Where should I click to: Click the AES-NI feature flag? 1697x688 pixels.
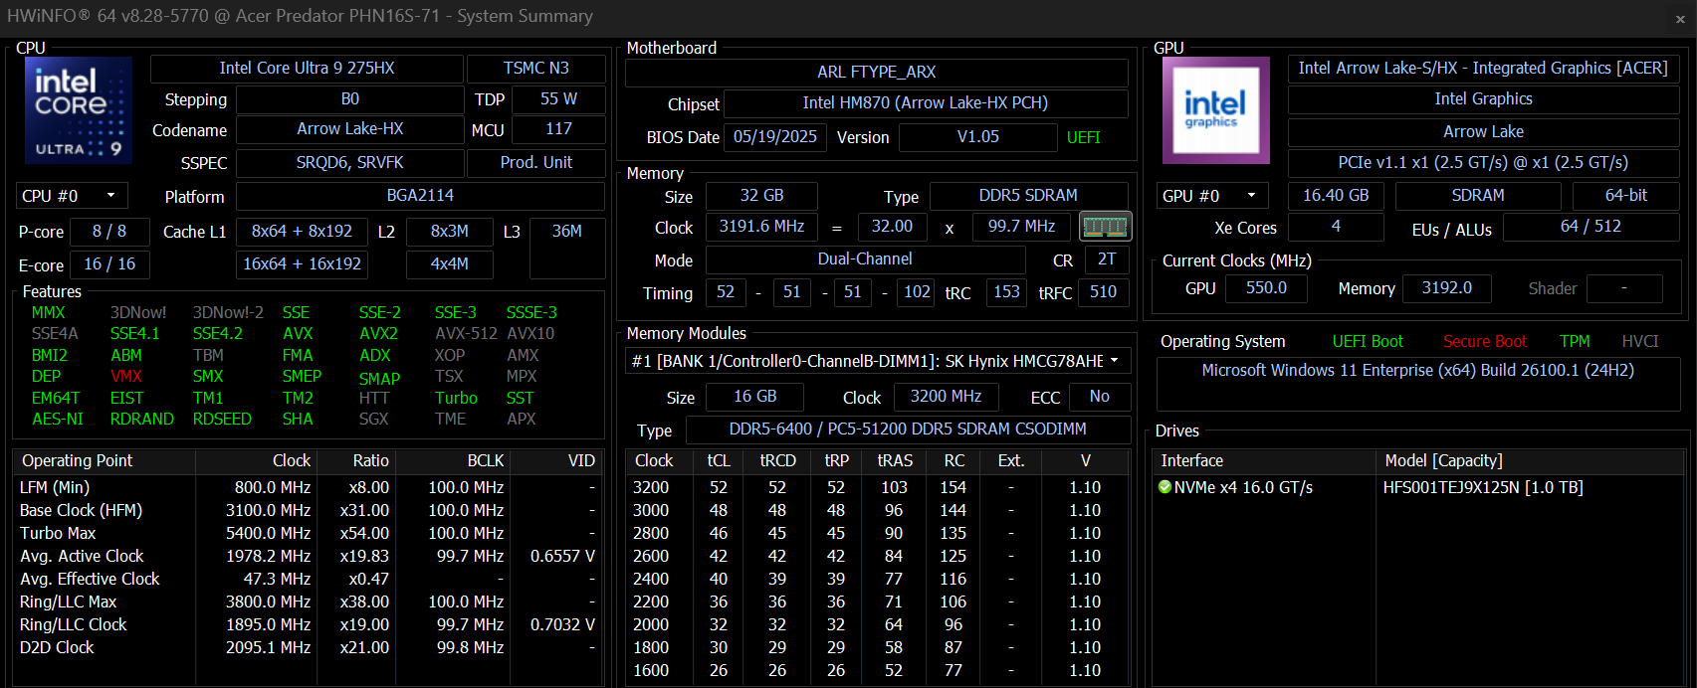[x=58, y=420]
